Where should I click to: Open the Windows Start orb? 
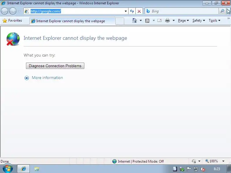pos(8,169)
